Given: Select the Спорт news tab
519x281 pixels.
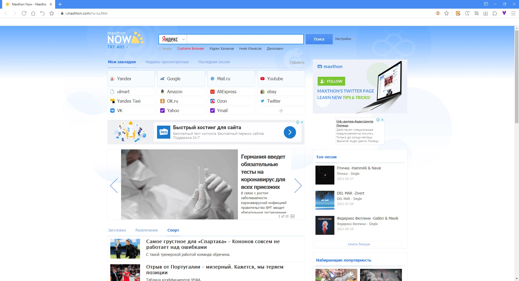Looking at the screenshot, I should click(x=173, y=230).
